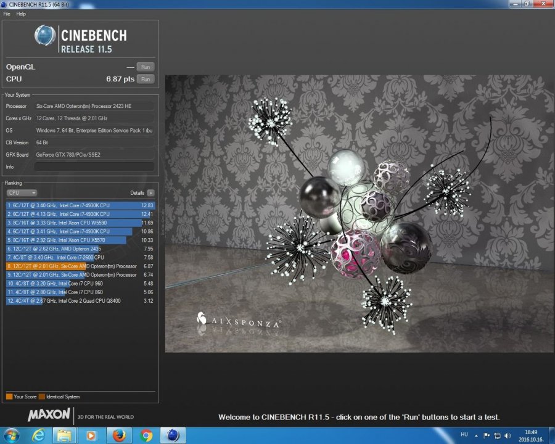Click the panel splitter handle beside ranking
Screen dimensions: 555x444
click(162, 223)
